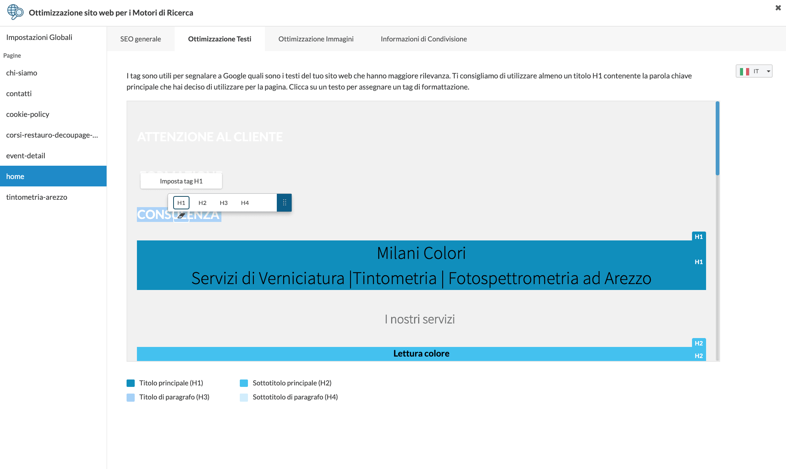Click the SEO globe magnifier logo icon
Screen dimensions: 786x469
click(x=15, y=12)
